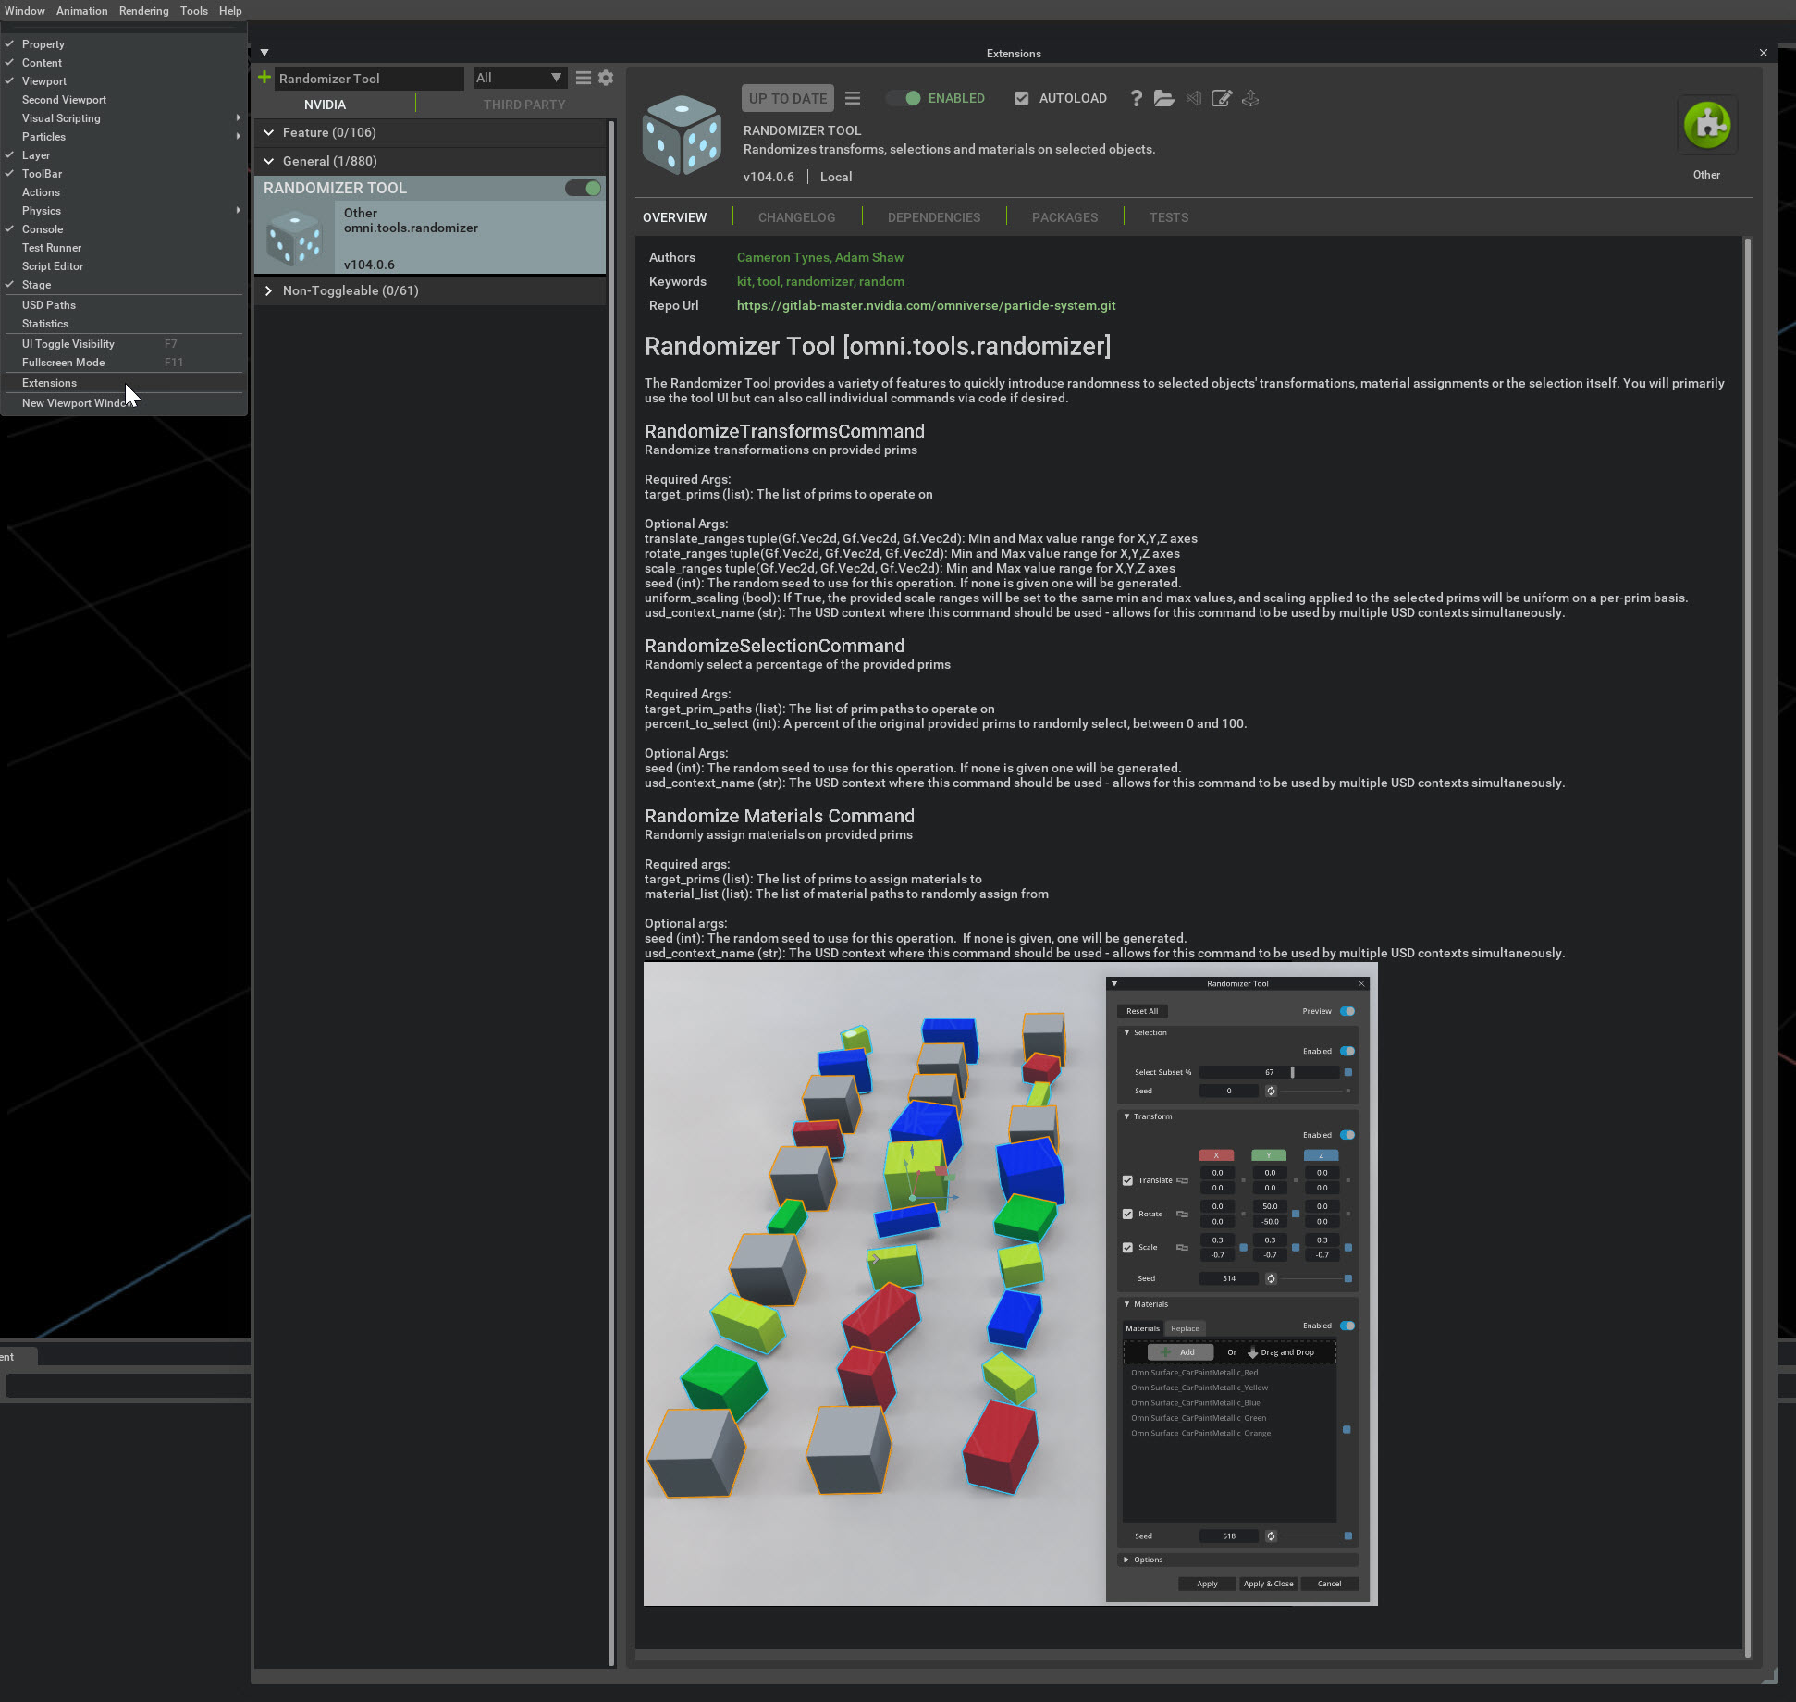This screenshot has width=1796, height=1702.
Task: Close the Extensions window
Action: [1763, 53]
